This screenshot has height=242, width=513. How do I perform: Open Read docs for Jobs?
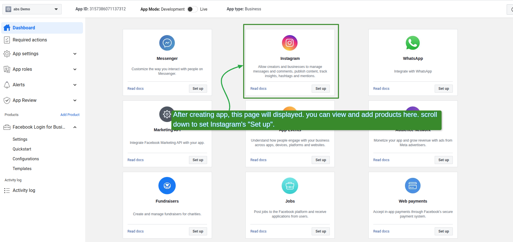tap(258, 231)
